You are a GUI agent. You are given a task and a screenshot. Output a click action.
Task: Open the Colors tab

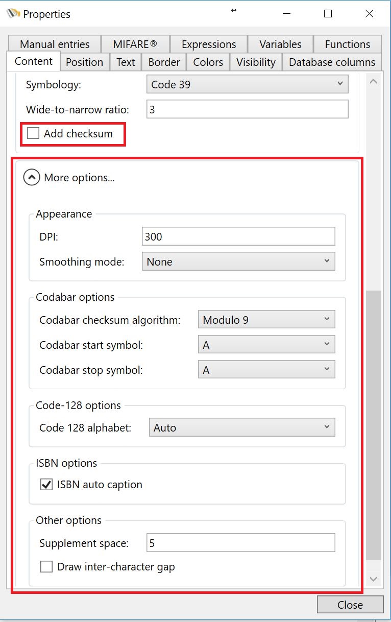pos(208,62)
